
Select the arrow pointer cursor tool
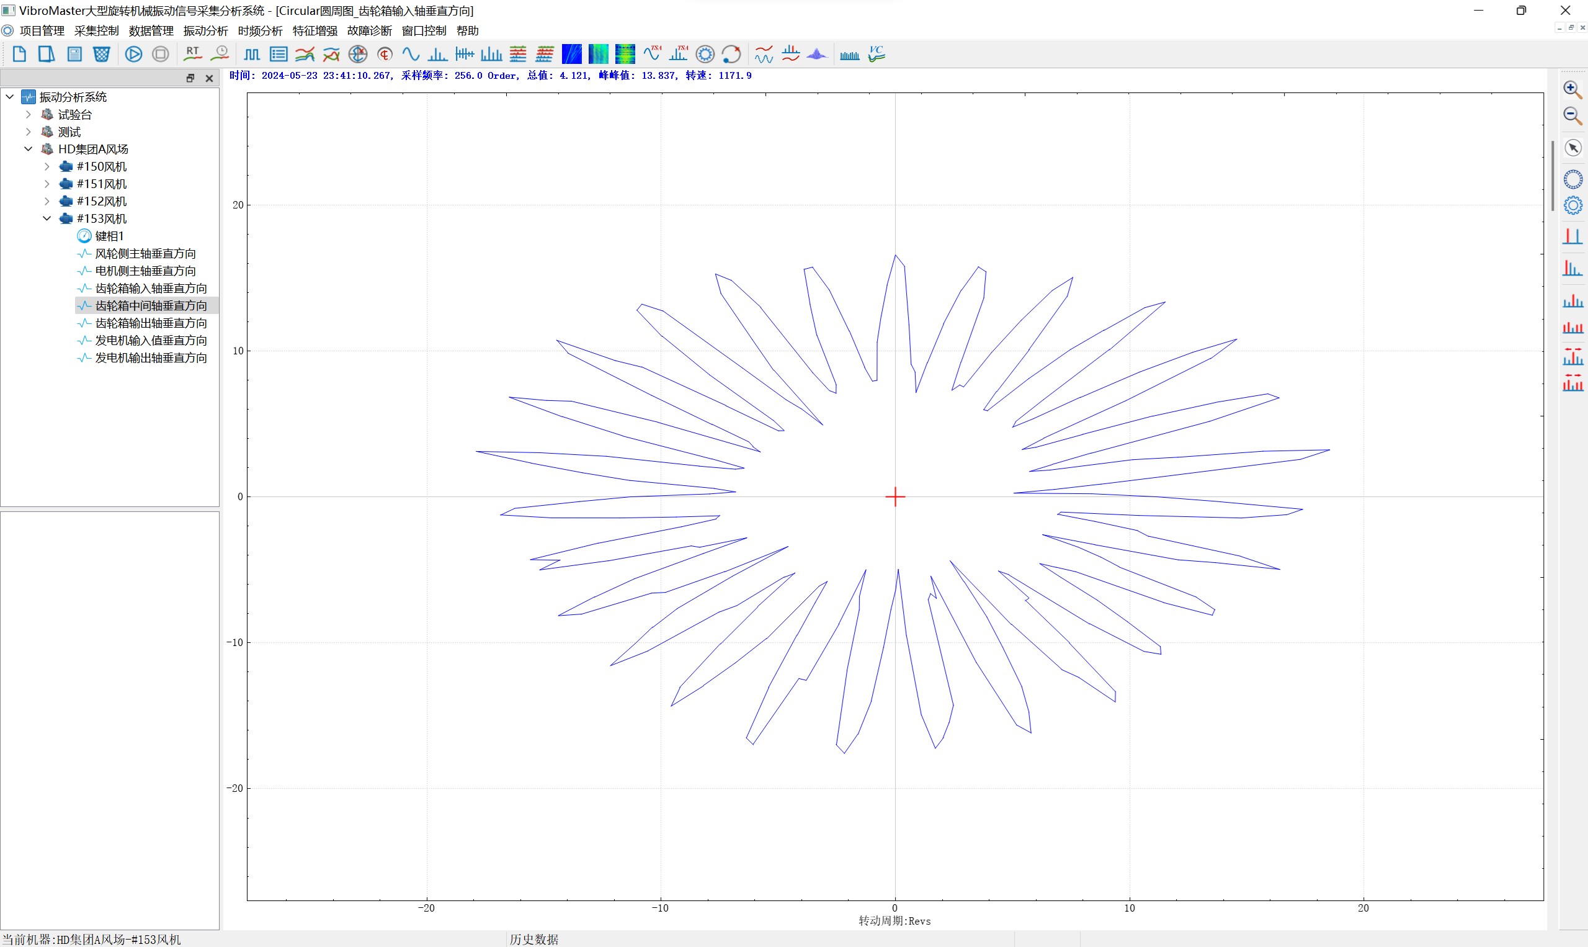pyautogui.click(x=1573, y=148)
